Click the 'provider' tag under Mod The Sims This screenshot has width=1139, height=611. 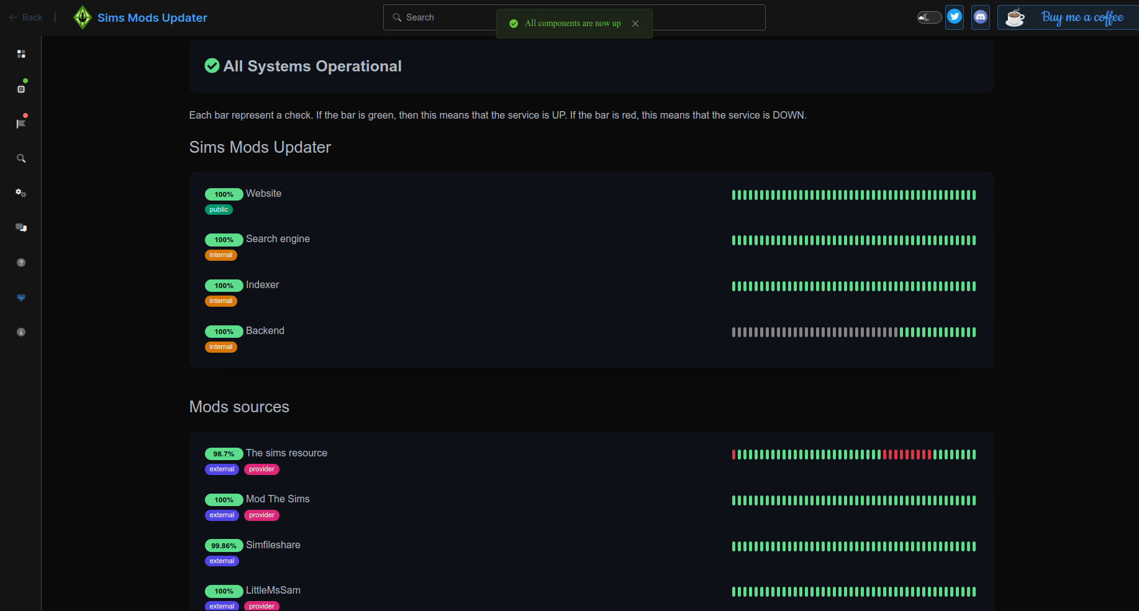tap(261, 515)
